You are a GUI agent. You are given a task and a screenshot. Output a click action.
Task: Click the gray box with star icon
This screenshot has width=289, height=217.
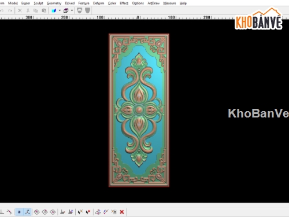[114, 212]
